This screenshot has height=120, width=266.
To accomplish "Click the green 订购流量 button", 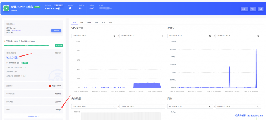I will pos(59,45).
